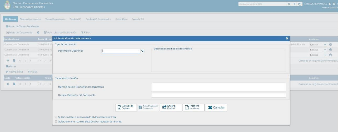Click the Enviar a Producir button

click(171, 108)
